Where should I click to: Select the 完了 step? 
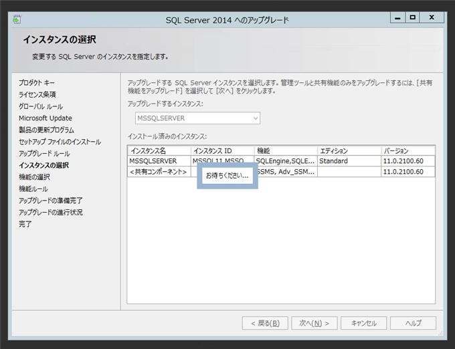25,224
